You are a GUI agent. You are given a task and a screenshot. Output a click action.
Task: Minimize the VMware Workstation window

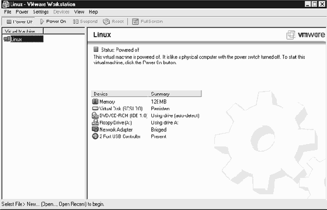pos(307,4)
